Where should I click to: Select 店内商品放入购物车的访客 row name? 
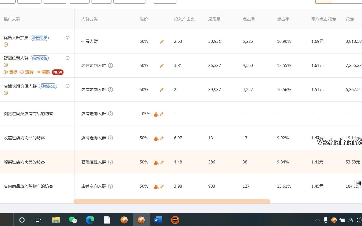[29, 186]
